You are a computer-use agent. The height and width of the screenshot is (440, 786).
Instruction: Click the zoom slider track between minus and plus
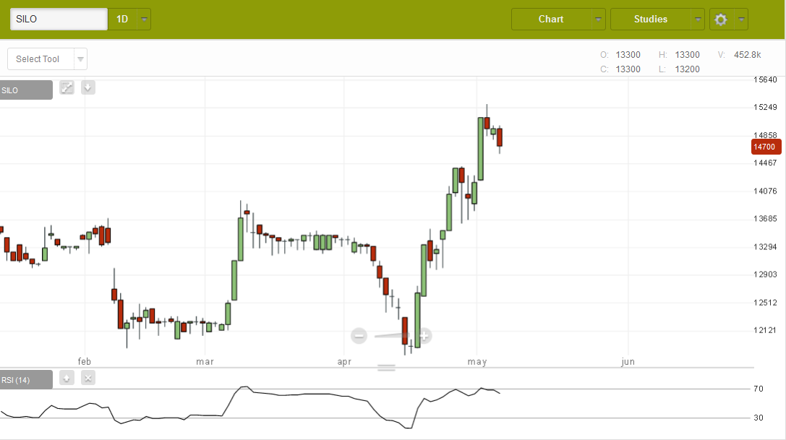coord(392,335)
